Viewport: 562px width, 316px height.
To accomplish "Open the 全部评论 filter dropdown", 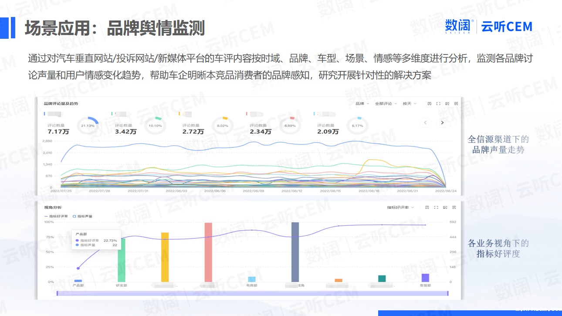I will click(386, 104).
